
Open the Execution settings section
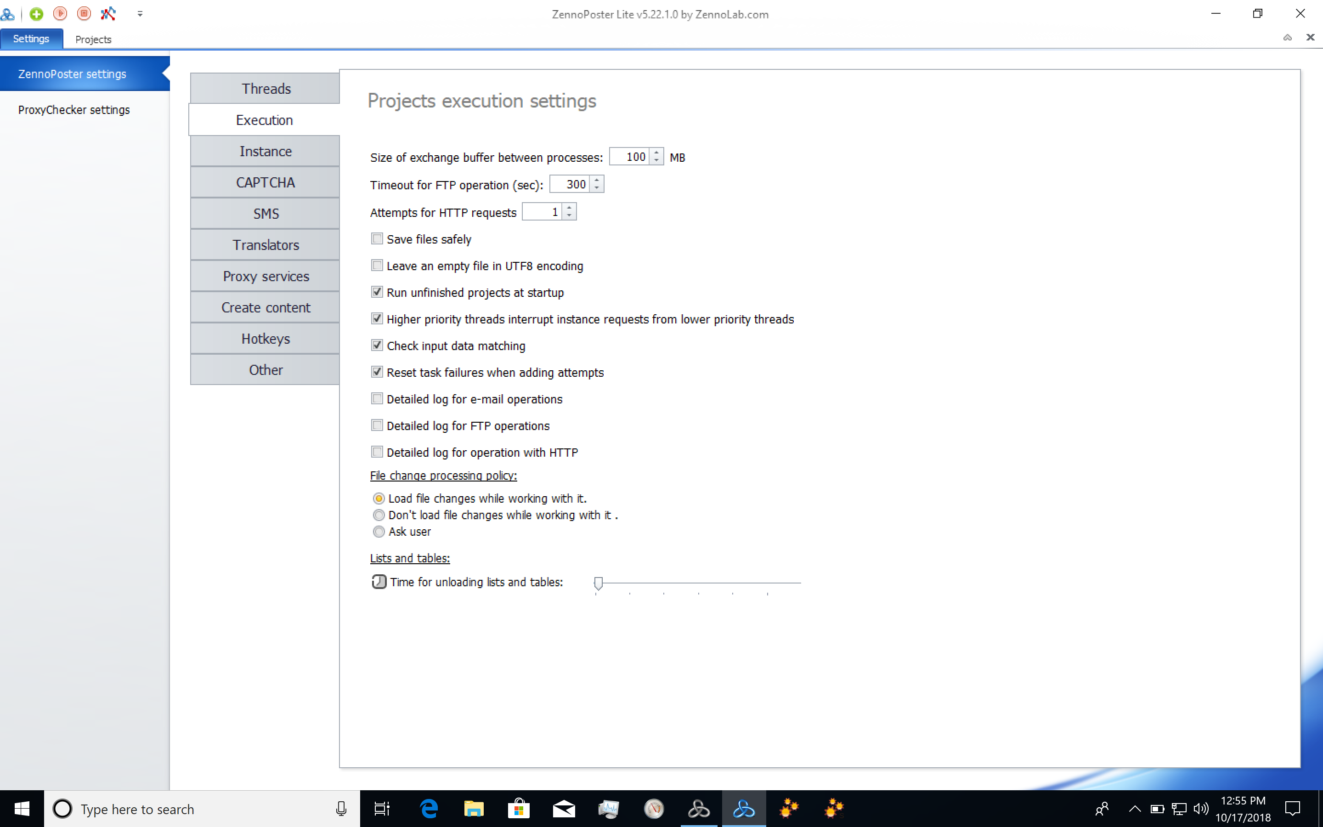(265, 120)
